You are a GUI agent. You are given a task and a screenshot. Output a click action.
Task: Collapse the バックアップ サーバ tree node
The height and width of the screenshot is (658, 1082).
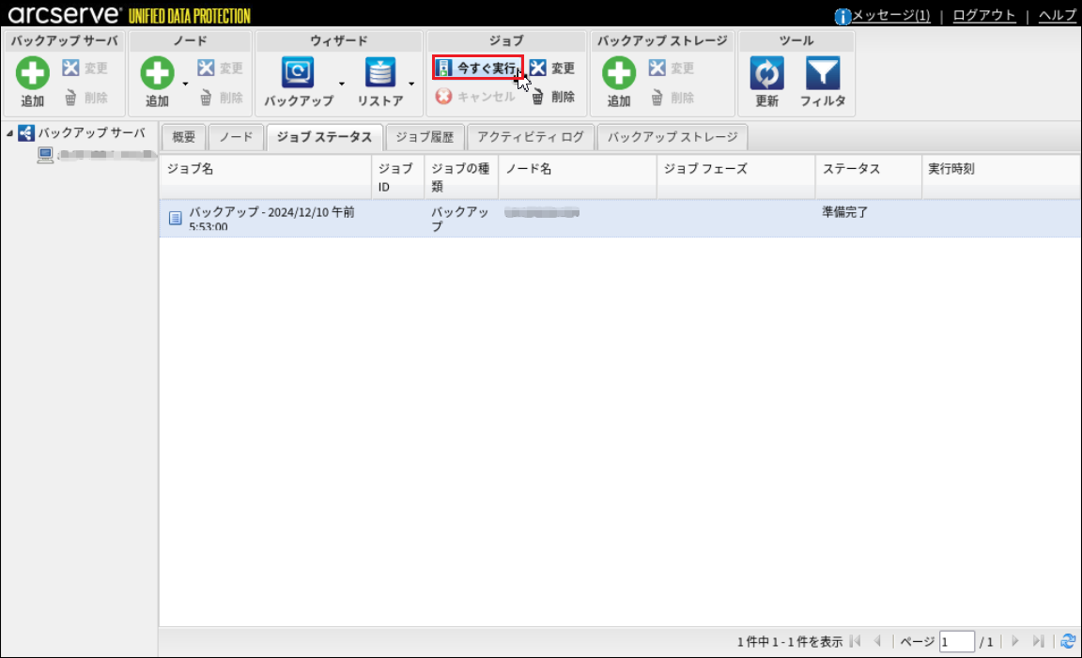(10, 133)
